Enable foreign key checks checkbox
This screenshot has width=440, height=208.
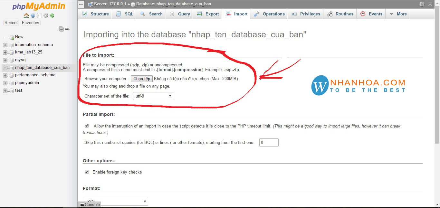click(x=87, y=172)
